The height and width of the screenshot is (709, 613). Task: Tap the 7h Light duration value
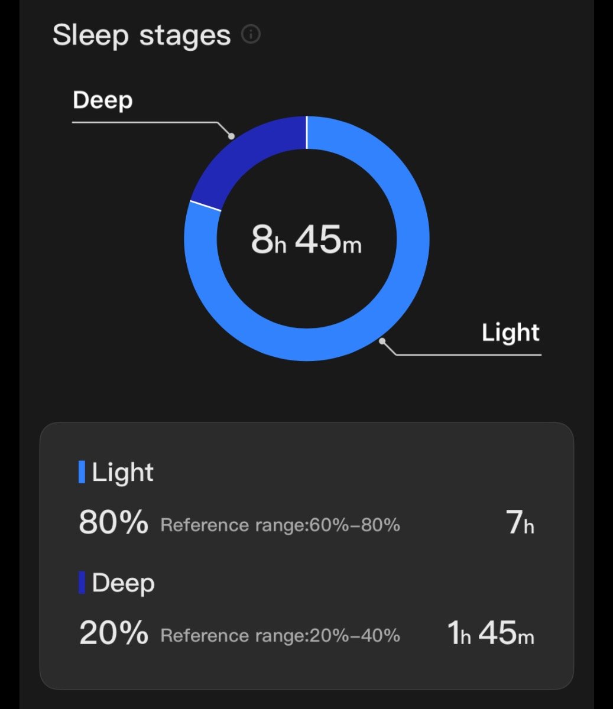tap(520, 522)
